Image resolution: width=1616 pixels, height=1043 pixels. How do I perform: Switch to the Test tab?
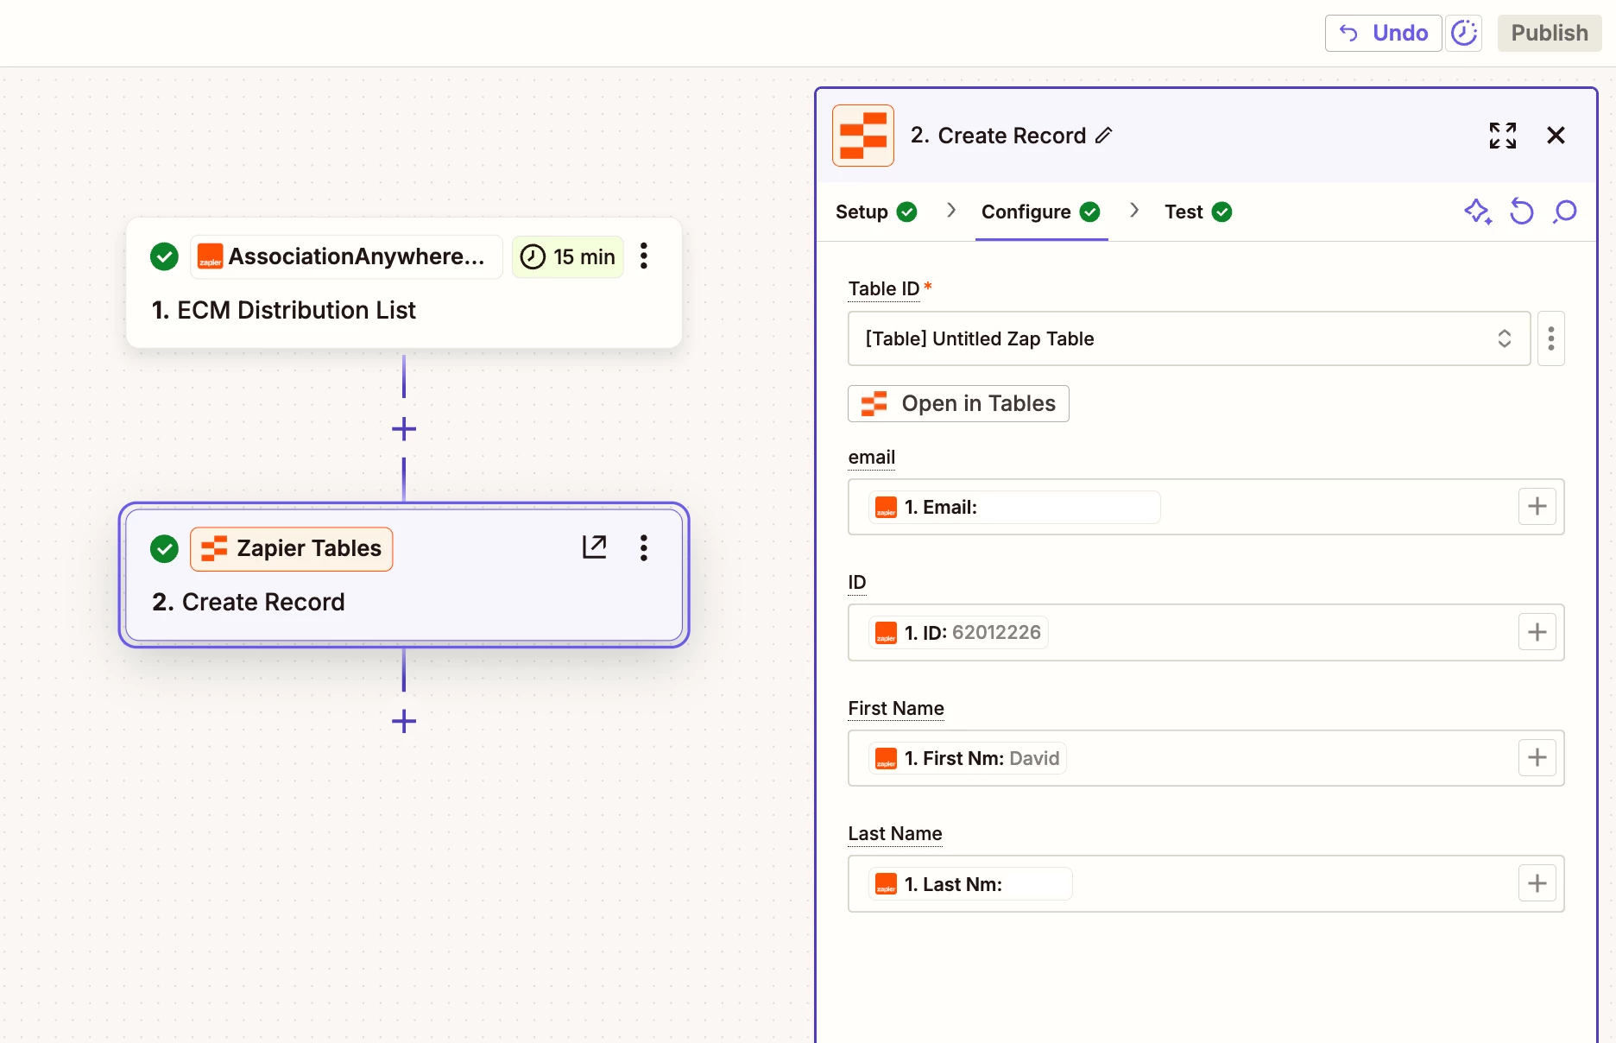[1198, 212]
